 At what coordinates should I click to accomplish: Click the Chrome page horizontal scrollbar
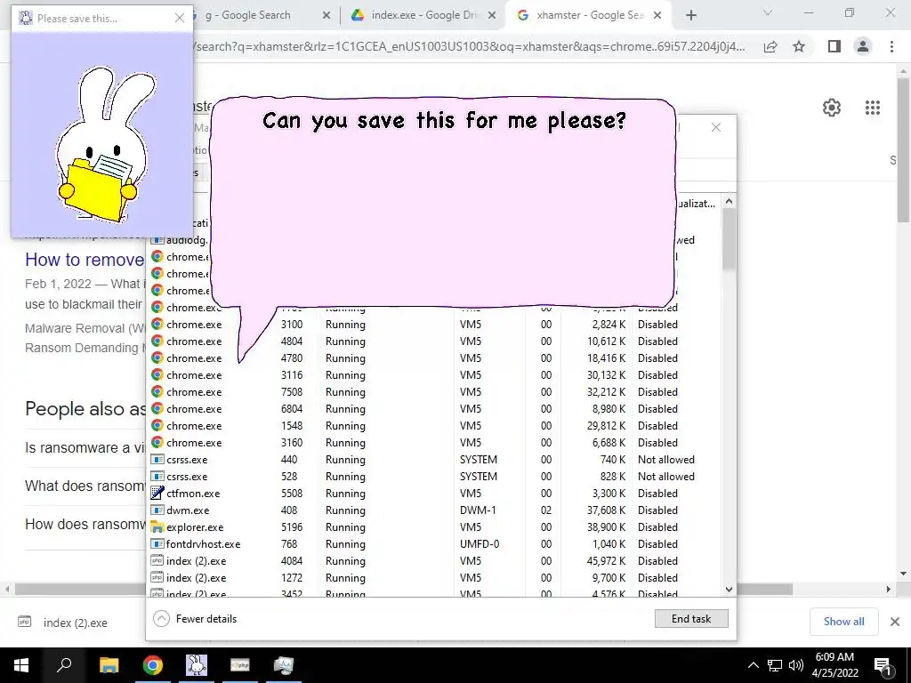(x=80, y=589)
